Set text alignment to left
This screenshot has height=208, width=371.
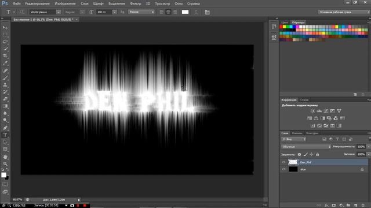162,12
